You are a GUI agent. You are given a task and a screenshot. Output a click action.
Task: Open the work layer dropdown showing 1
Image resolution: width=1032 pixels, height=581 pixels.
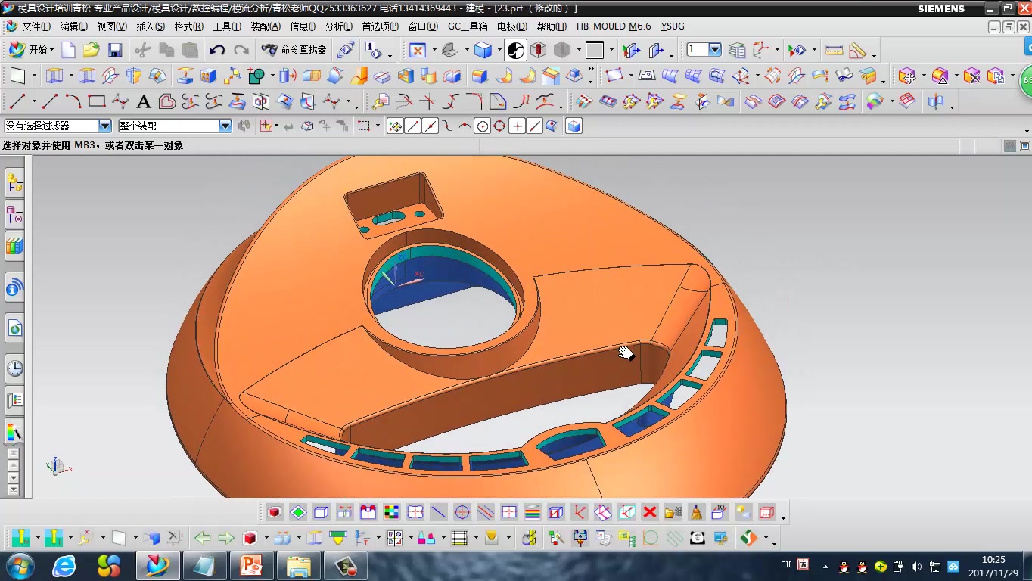point(714,50)
